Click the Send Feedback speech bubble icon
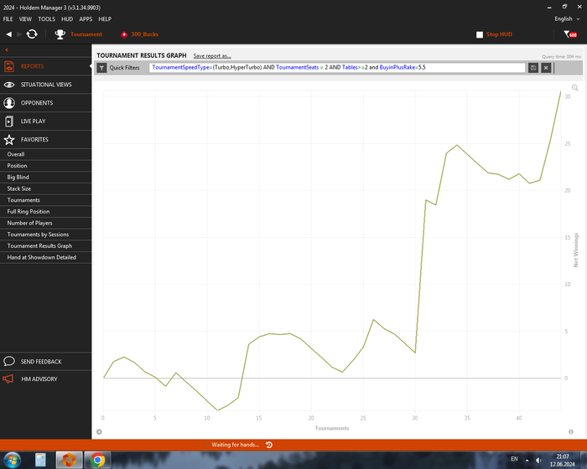 point(9,361)
